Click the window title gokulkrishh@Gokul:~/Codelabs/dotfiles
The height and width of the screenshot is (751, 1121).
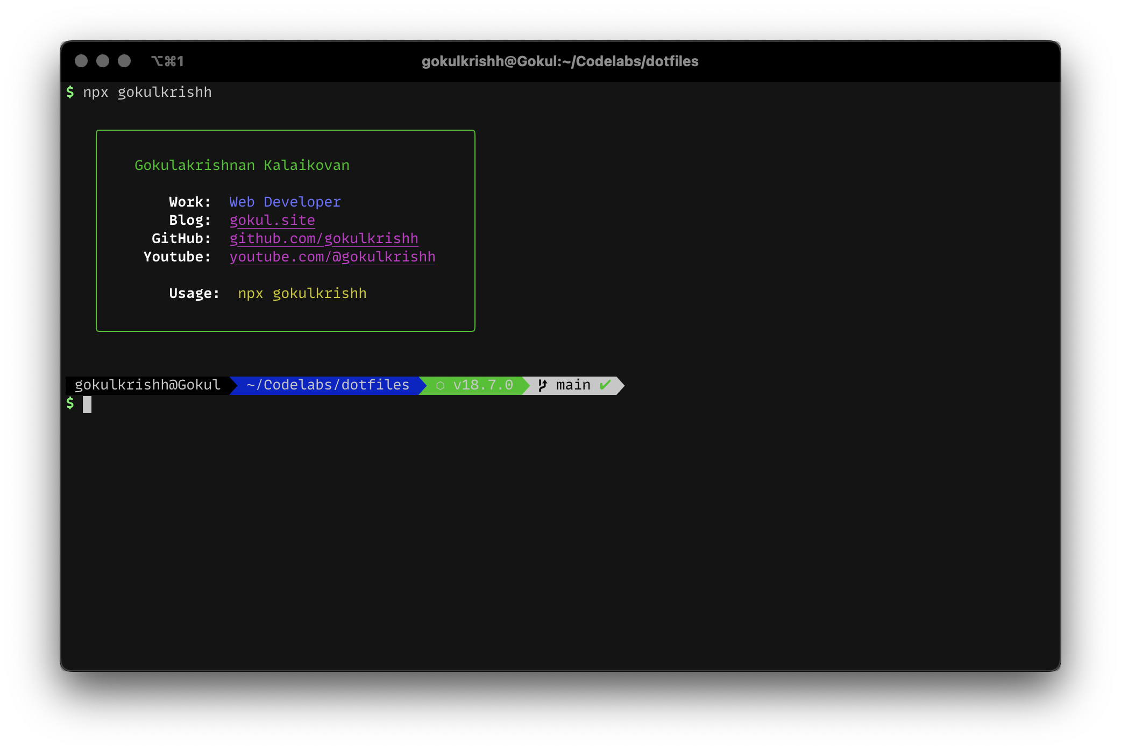point(559,61)
